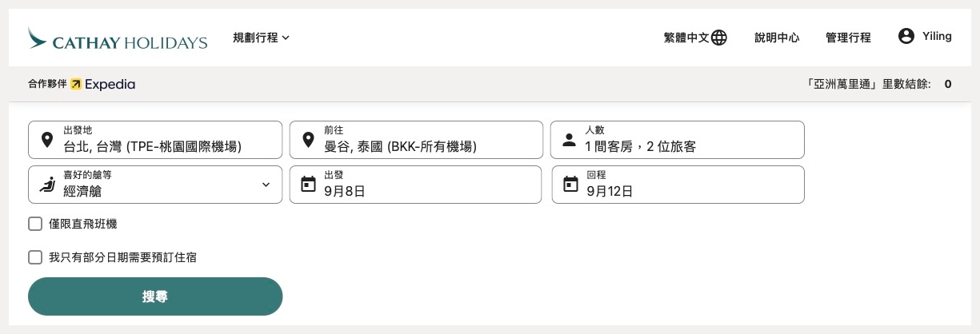The height and width of the screenshot is (334, 980).
Task: Open the 經濟艙 cabin class dropdown arrow
Action: click(266, 185)
